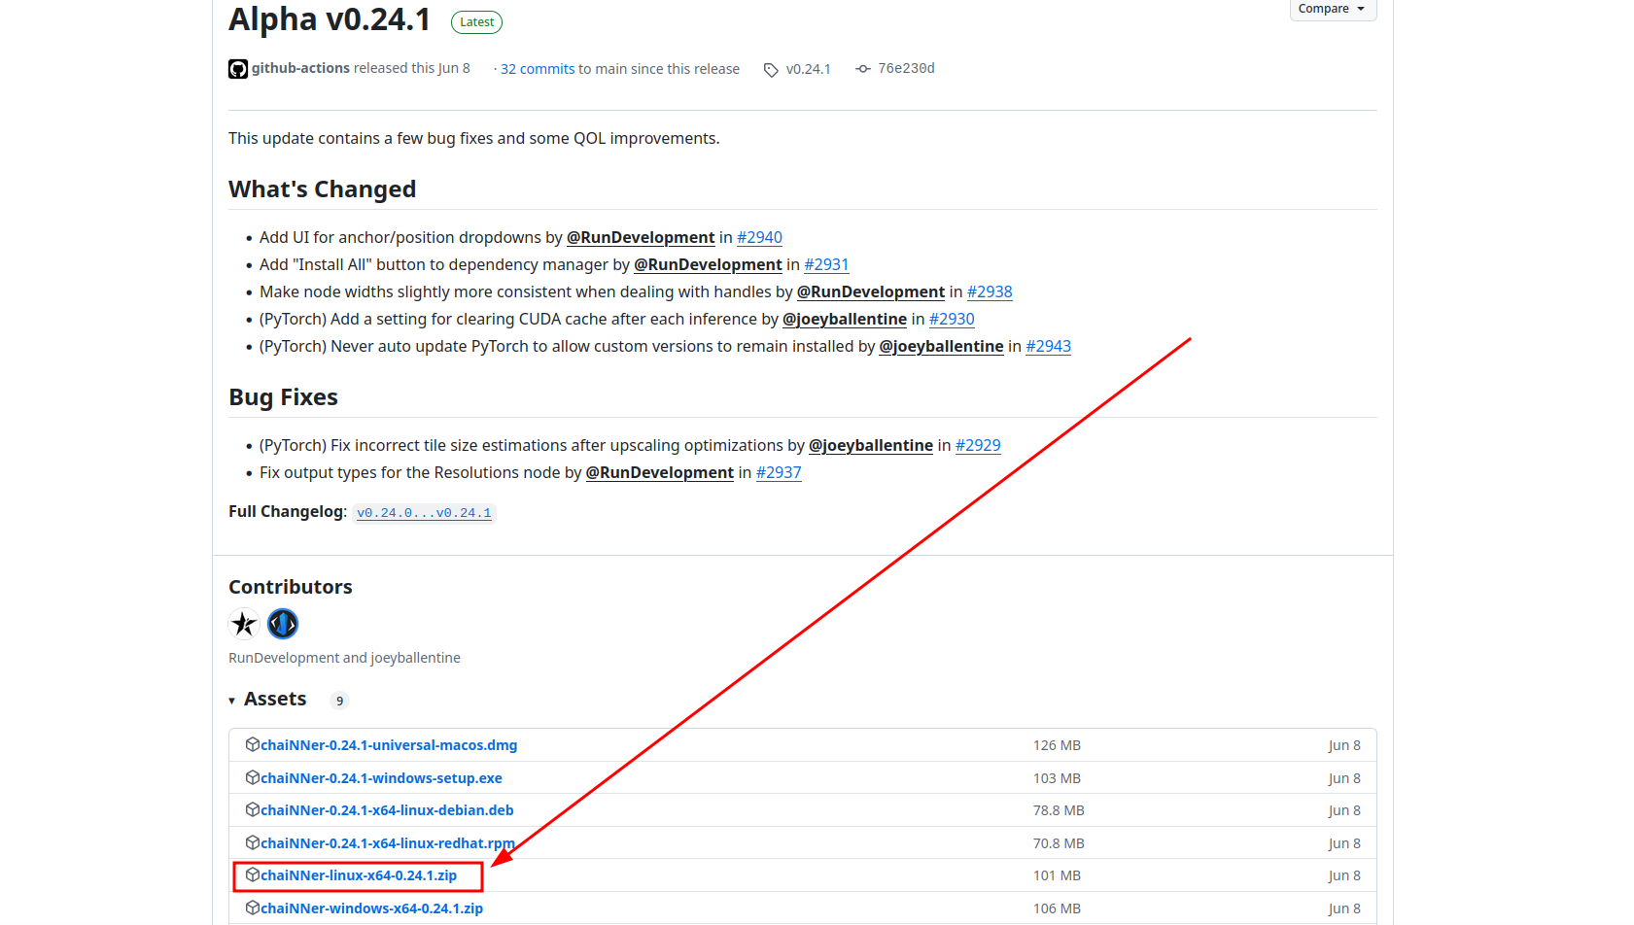Viewport: 1634px width, 925px height.
Task: Click the Jun 8 date in windows-setup.exe row
Action: tap(1344, 778)
